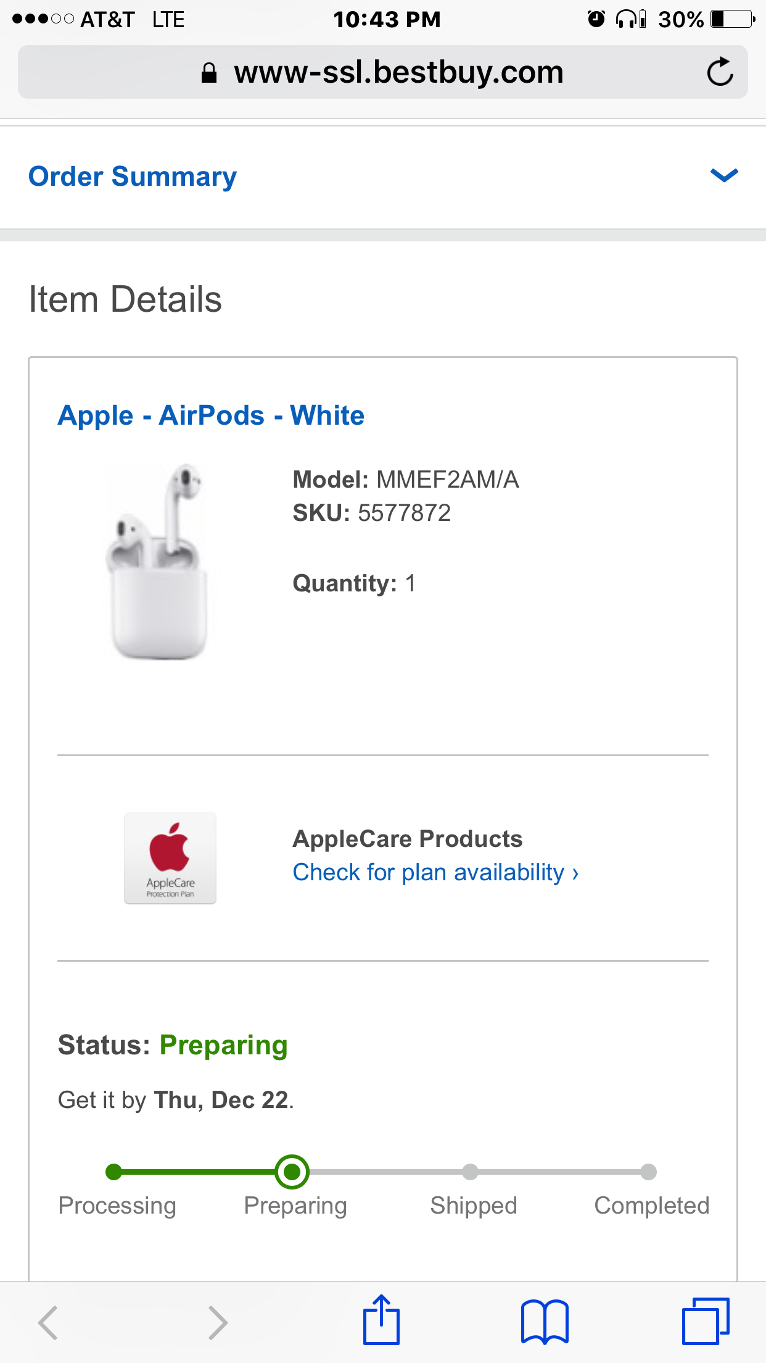Tap the Completed progress dot
The image size is (766, 1363).
pyautogui.click(x=648, y=1172)
